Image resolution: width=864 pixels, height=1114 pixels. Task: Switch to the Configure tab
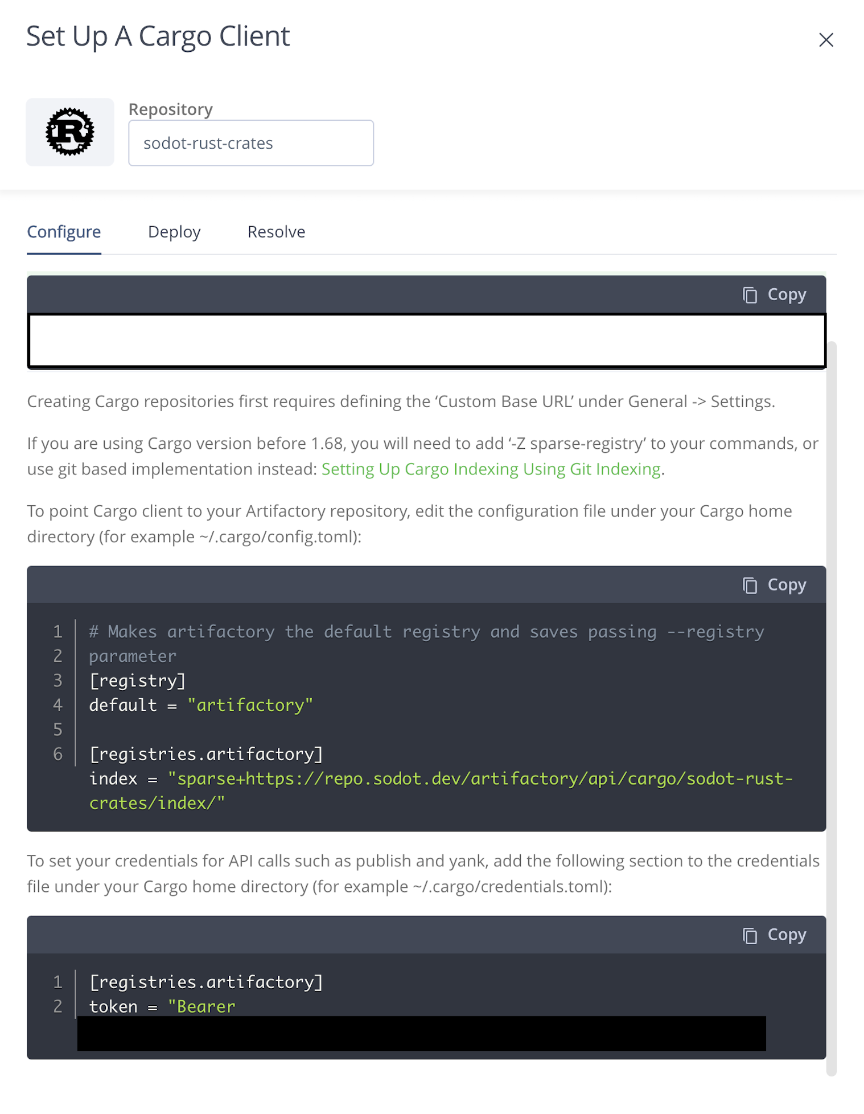click(64, 232)
